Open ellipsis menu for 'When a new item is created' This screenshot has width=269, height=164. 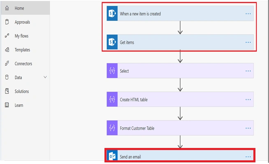248,14
